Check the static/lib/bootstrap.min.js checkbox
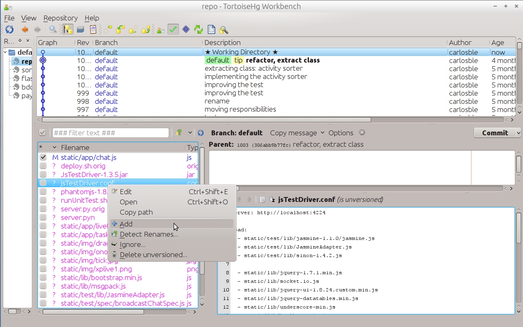Screen dimensions: 523x327 pos(43,277)
